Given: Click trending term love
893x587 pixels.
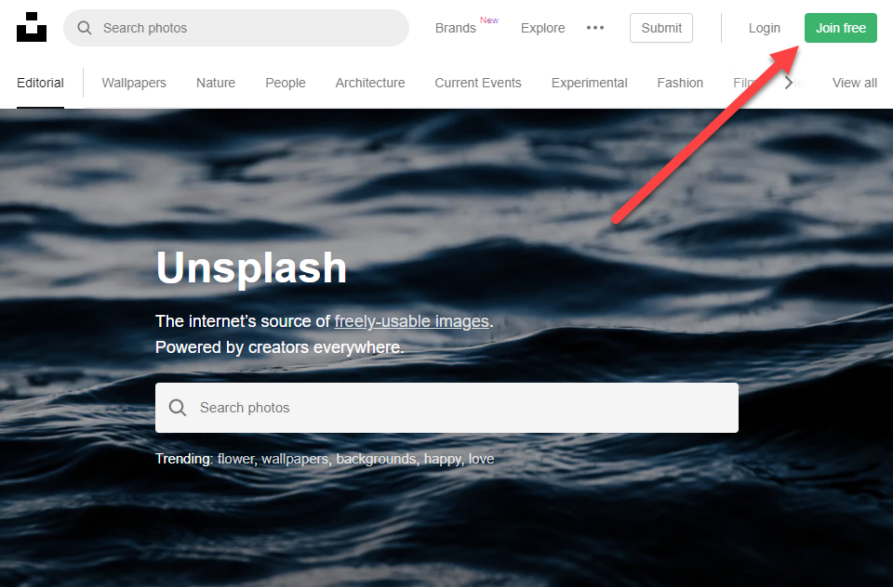Looking at the screenshot, I should click(x=481, y=459).
